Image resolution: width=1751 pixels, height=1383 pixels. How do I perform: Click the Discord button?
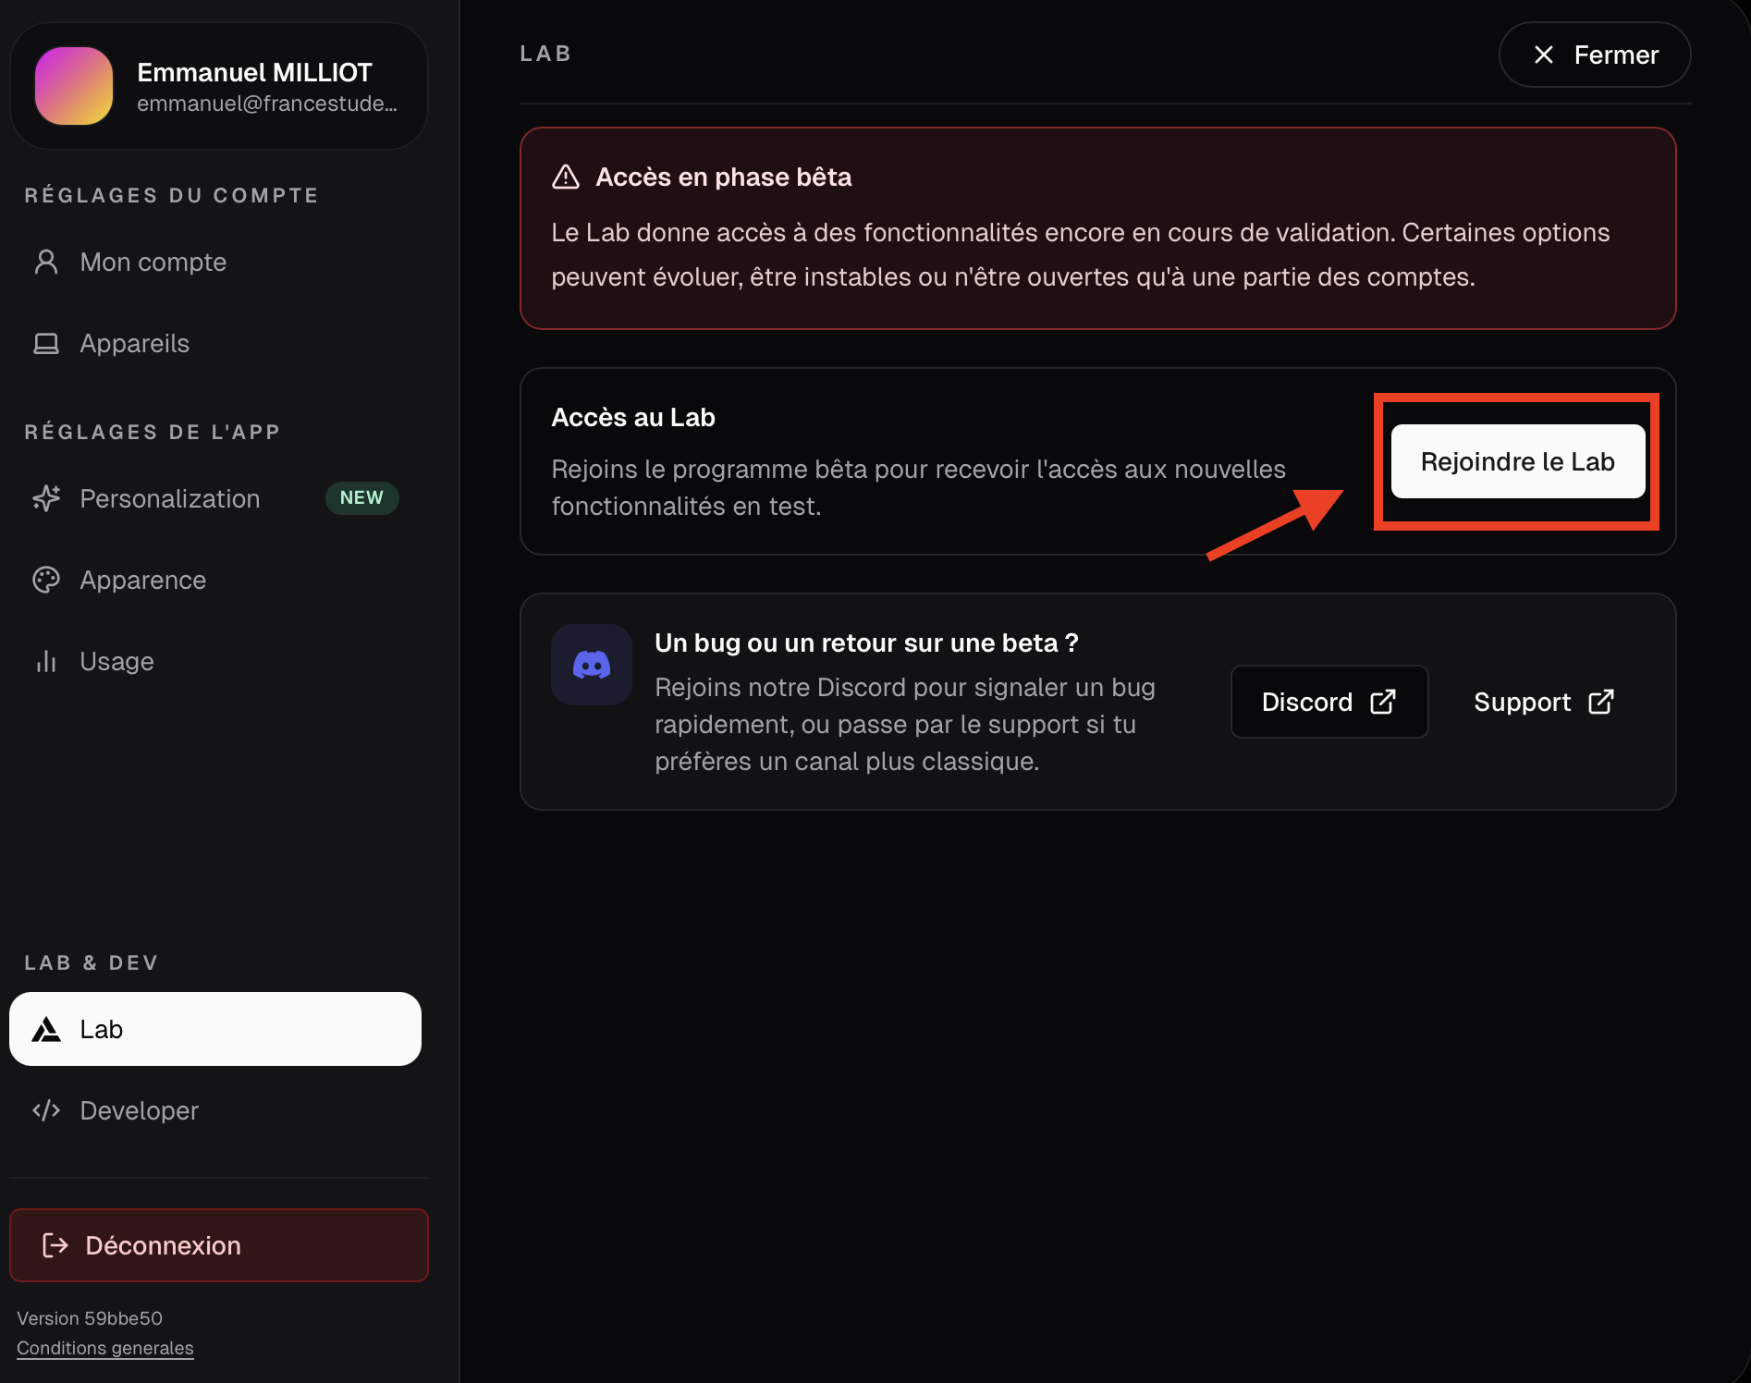click(1329, 702)
